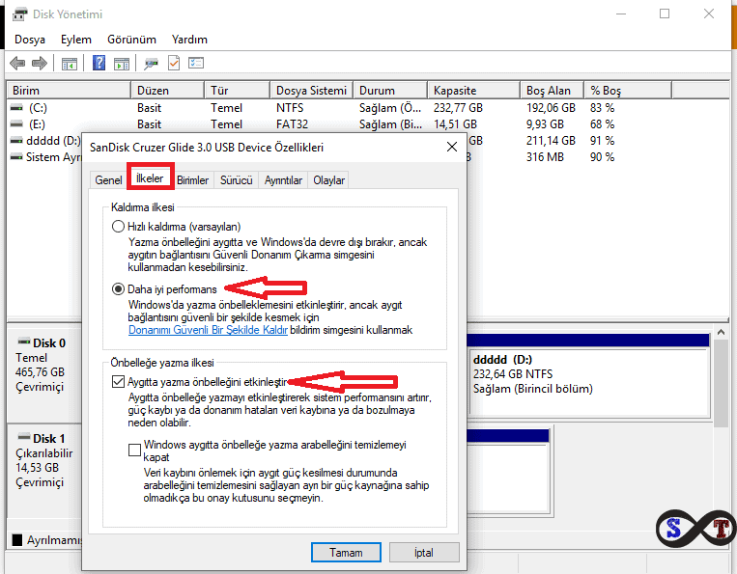Toggle Aygıtta yazma önbelleğini etkinleştir checkbox

(x=119, y=382)
